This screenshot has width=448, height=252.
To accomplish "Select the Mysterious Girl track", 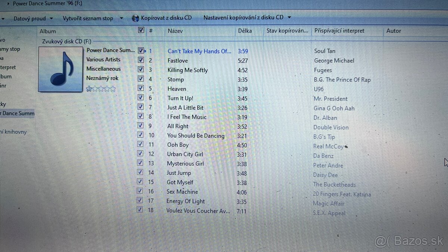I will (x=185, y=164).
